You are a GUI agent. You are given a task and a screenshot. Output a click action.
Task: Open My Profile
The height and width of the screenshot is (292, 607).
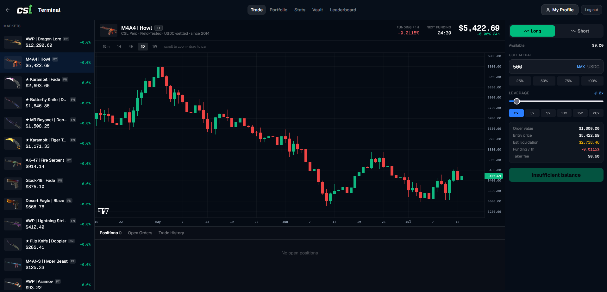tap(560, 10)
